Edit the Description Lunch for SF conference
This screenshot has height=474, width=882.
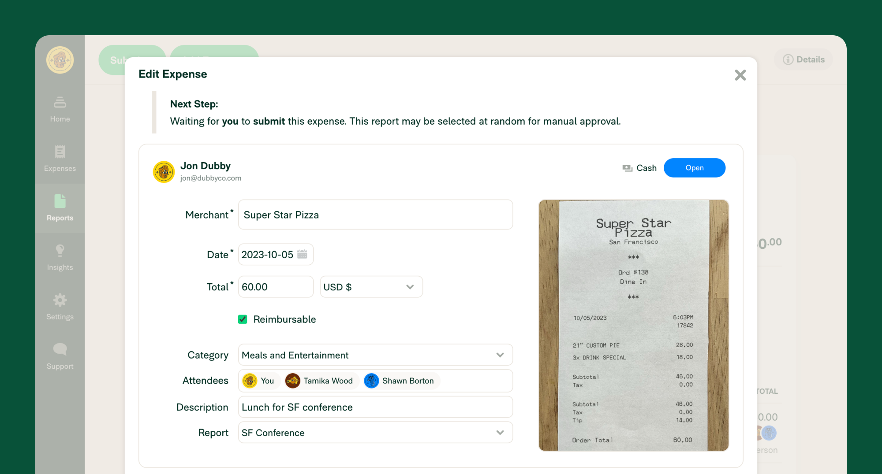[x=375, y=407]
